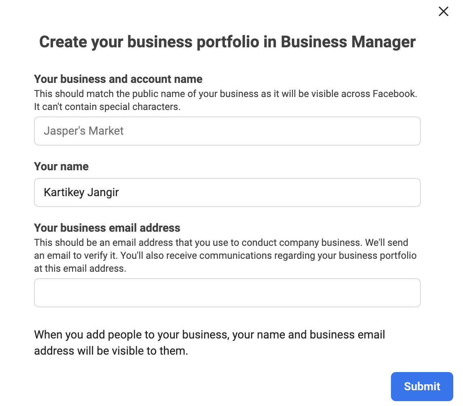
Task: Click 'address will be visible to them' line
Action: (x=111, y=351)
